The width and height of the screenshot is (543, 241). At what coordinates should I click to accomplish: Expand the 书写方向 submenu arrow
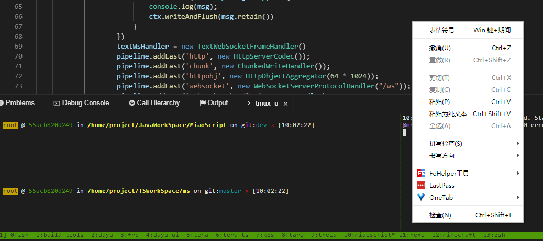[518, 156]
